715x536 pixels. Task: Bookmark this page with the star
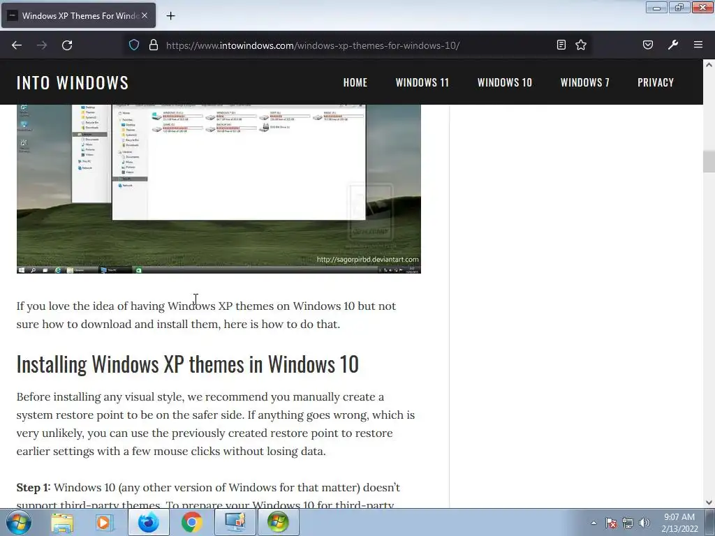click(581, 45)
